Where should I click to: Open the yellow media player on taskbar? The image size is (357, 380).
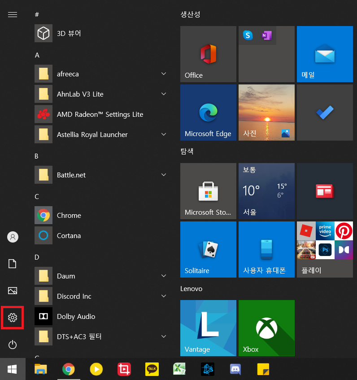[96, 369]
